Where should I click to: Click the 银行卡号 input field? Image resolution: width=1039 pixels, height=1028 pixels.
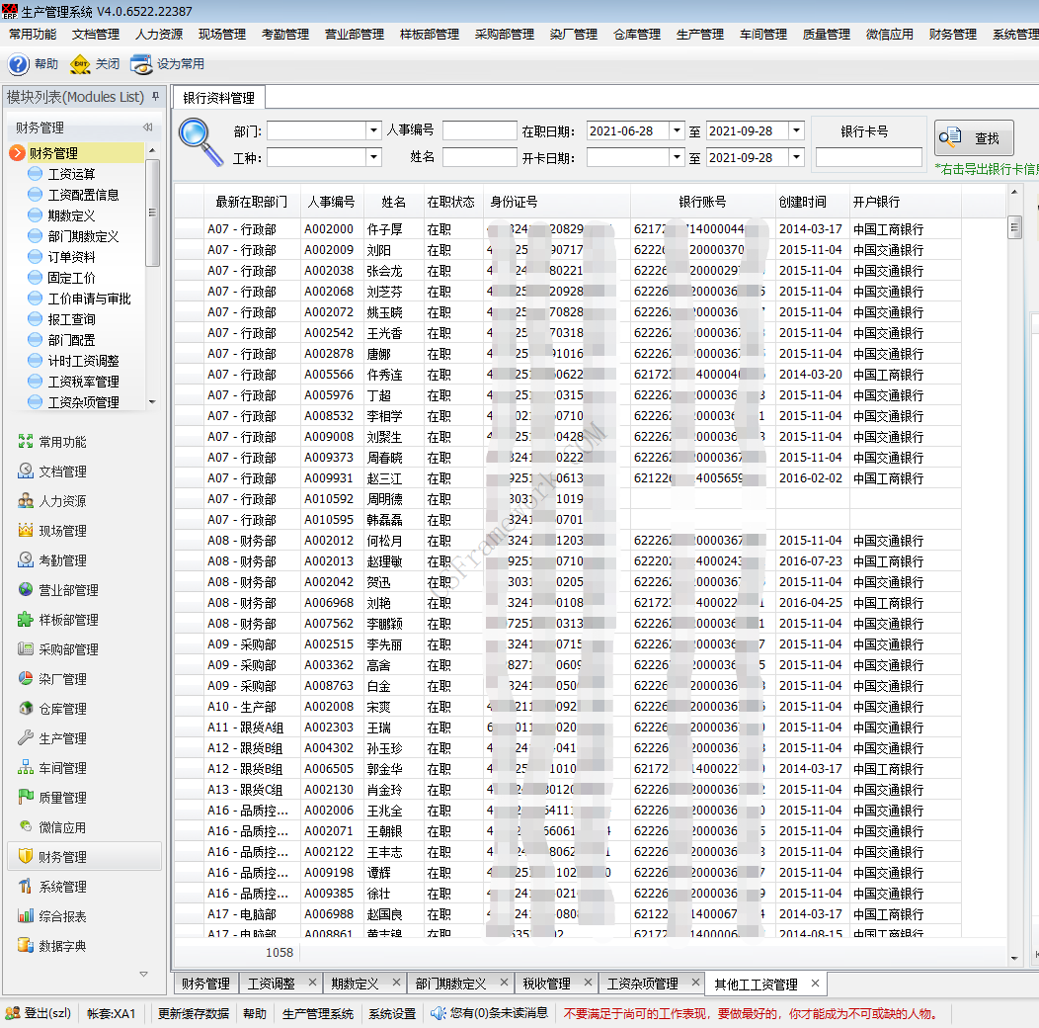[x=869, y=157]
